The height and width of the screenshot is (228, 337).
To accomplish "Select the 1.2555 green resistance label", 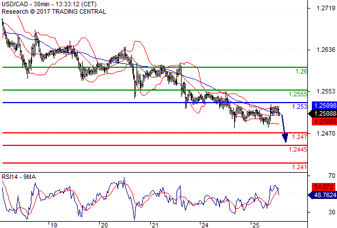I will [298, 94].
